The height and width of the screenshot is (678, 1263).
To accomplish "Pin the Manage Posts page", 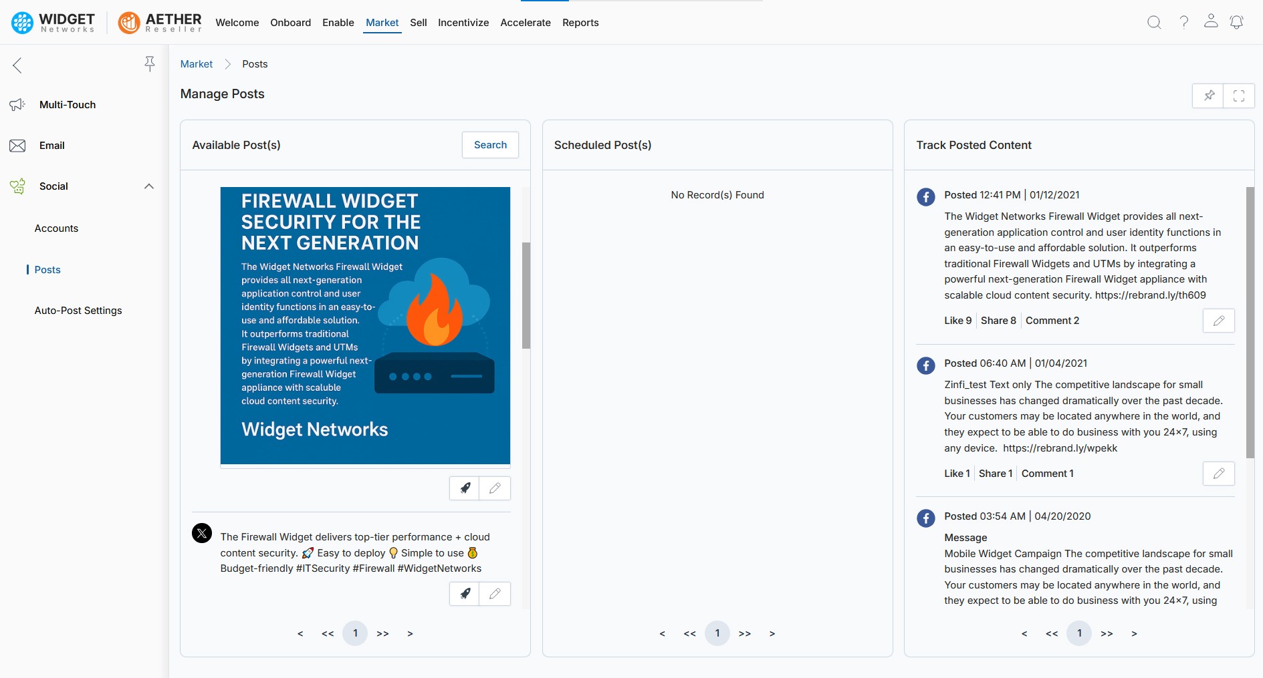I will (1208, 96).
